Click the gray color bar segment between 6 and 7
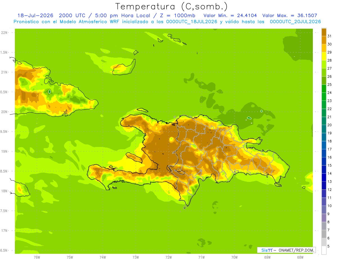 [324, 234]
